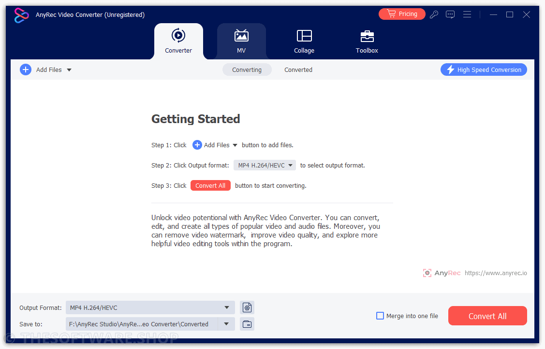Minimize the AnyRec Video Converter window

(x=493, y=14)
